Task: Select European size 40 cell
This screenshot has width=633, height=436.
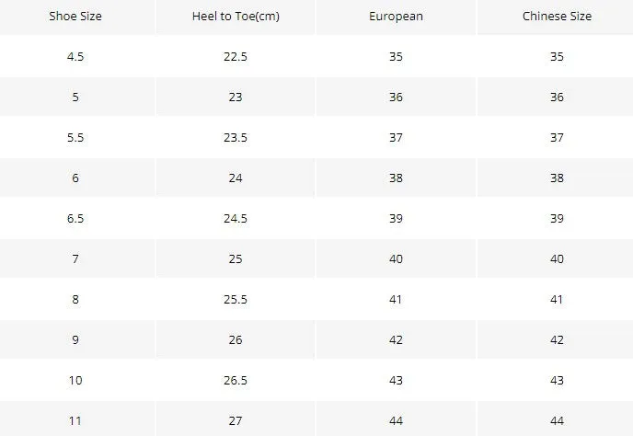Action: [396, 258]
